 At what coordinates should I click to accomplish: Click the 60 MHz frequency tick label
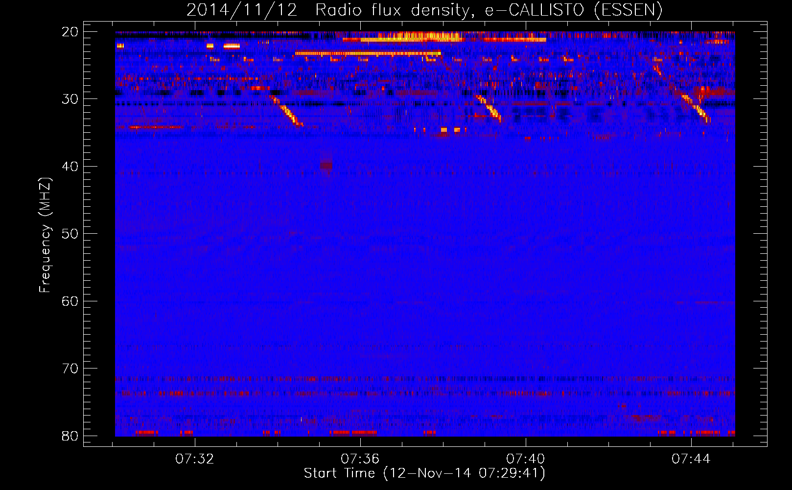(70, 301)
